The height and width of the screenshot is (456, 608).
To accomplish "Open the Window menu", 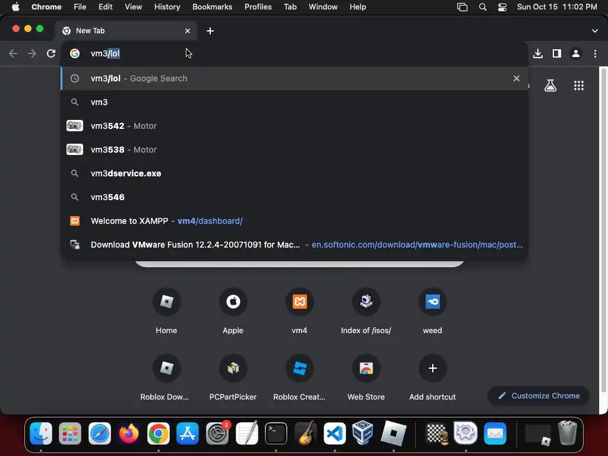I will point(323,7).
